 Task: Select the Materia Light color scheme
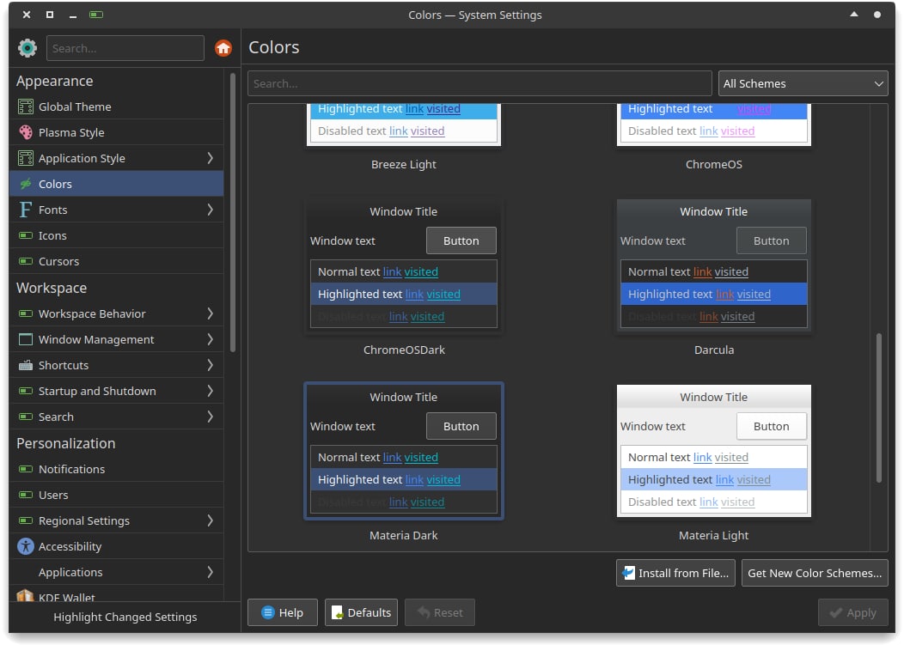714,451
